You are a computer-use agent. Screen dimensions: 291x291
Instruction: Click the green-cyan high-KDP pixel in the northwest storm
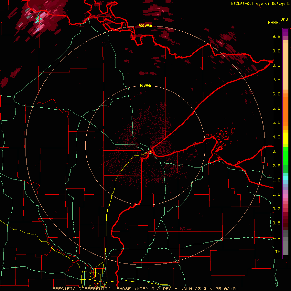click(x=38, y=20)
